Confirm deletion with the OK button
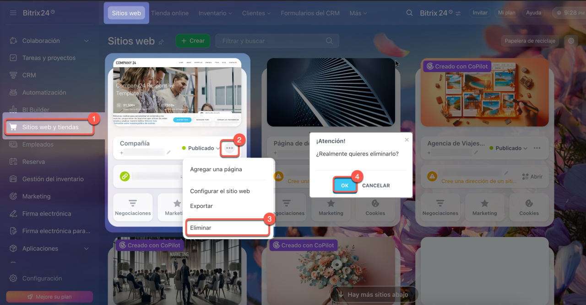The width and height of the screenshot is (586, 305). click(345, 185)
